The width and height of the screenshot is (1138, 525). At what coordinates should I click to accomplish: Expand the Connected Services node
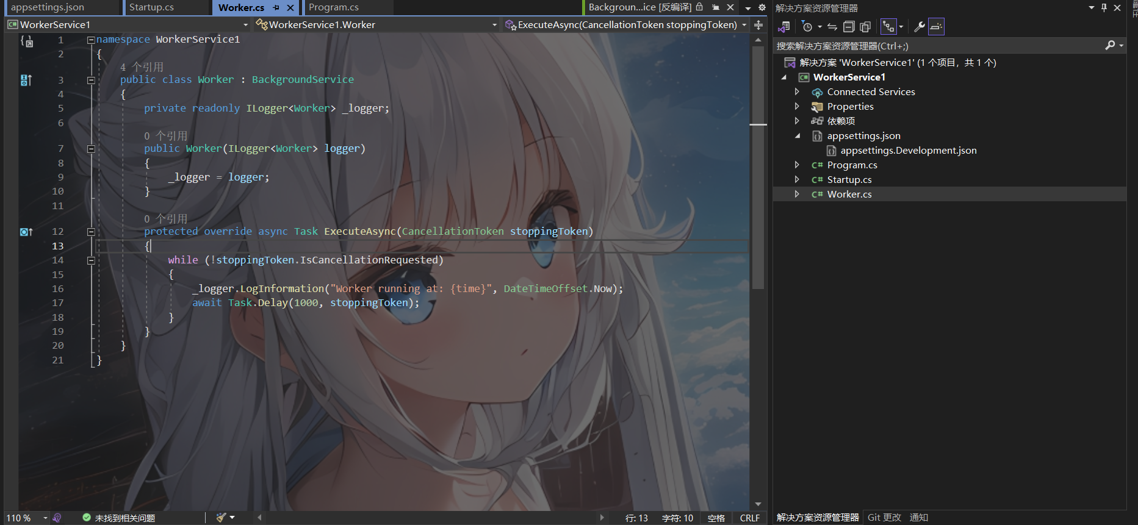pos(797,91)
